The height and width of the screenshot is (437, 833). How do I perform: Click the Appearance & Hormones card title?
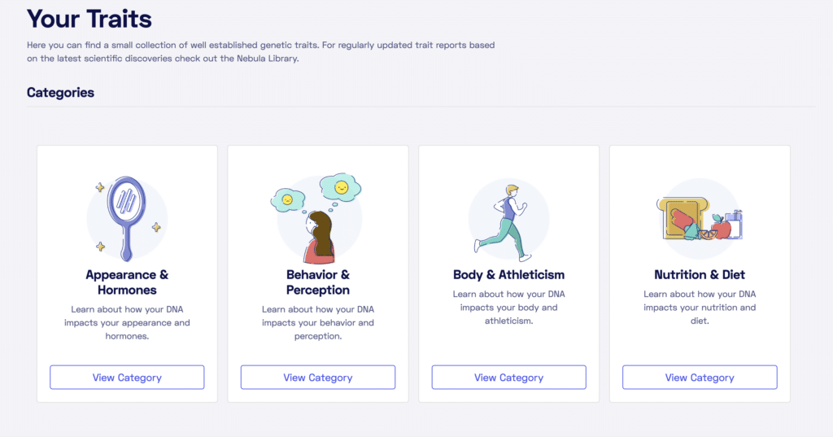pyautogui.click(x=127, y=282)
